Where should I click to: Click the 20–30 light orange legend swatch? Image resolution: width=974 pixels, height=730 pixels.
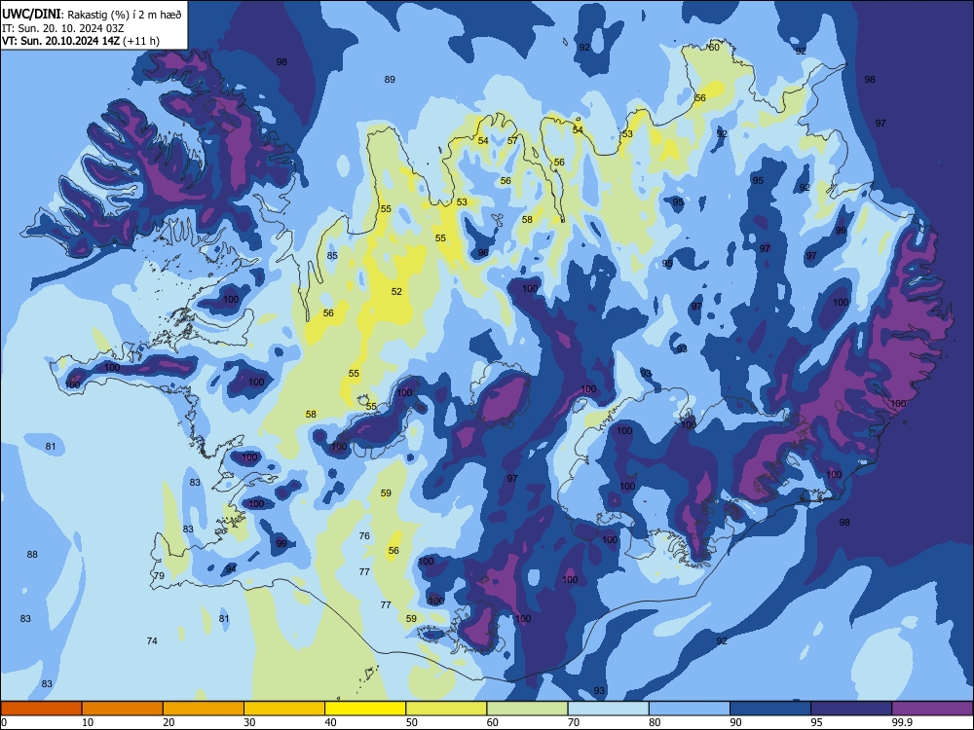pyautogui.click(x=204, y=709)
